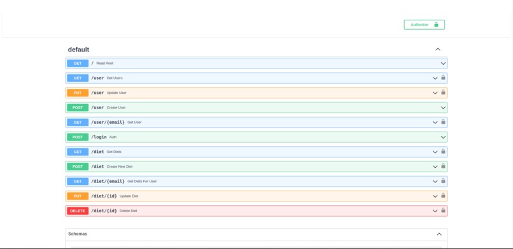Click GET badge for Read Root
513x249 pixels.
click(78, 64)
